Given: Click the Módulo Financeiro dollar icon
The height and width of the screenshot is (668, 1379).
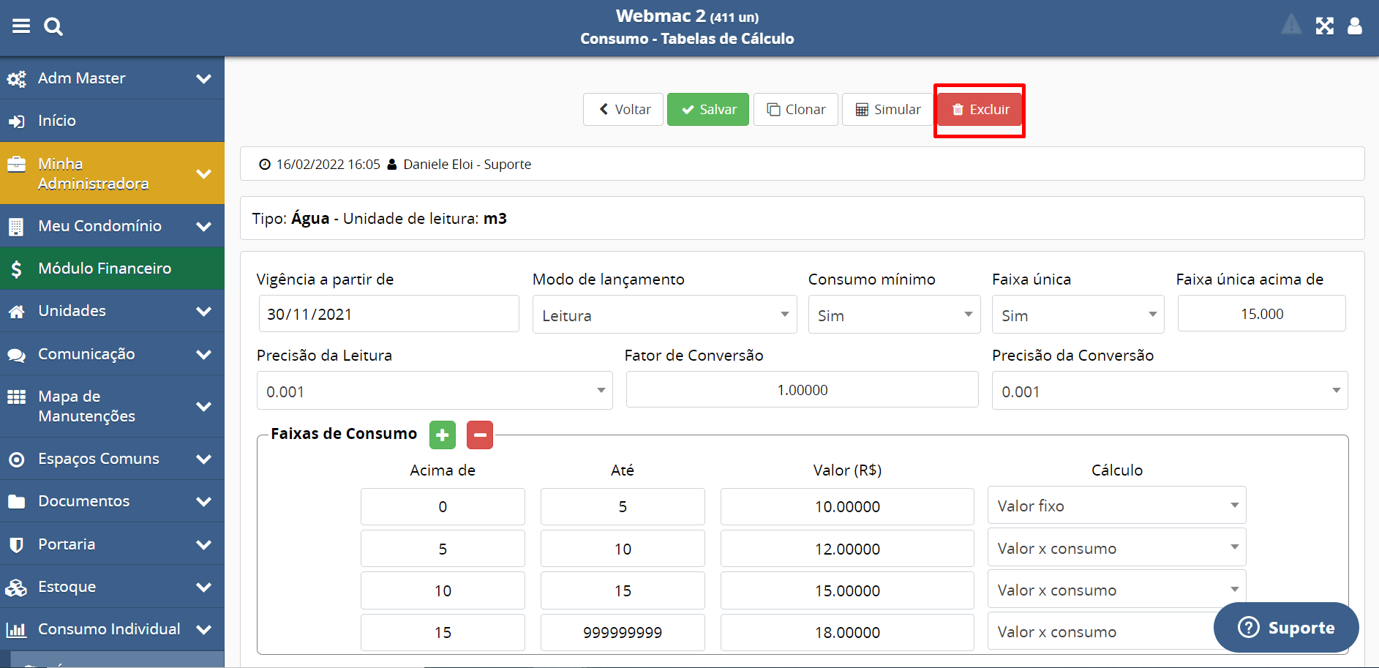Looking at the screenshot, I should tap(16, 269).
